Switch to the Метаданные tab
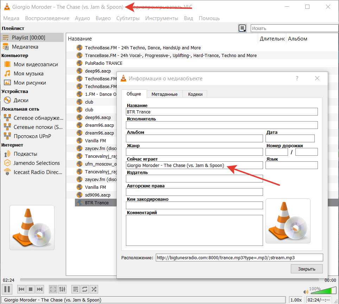The height and width of the screenshot is (304, 339). (165, 94)
